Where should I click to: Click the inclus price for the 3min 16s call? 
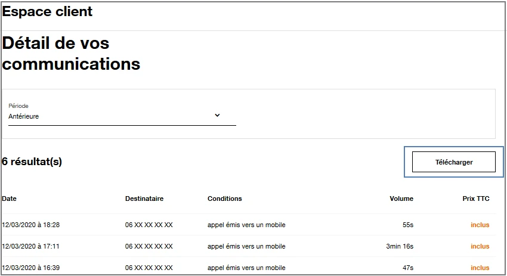pyautogui.click(x=480, y=246)
